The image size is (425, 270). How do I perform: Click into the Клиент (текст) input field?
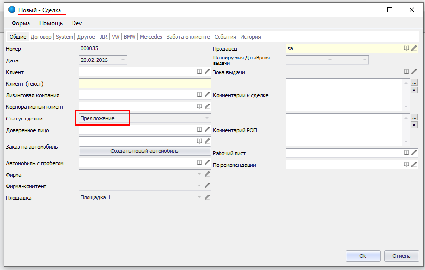click(x=145, y=83)
